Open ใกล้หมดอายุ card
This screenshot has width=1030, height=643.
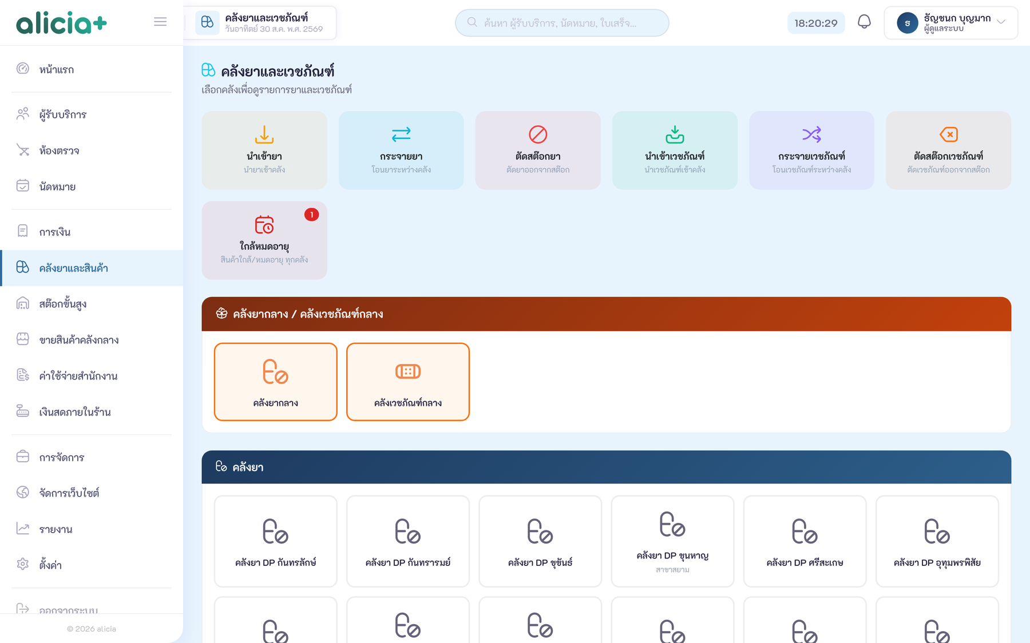pyautogui.click(x=264, y=240)
